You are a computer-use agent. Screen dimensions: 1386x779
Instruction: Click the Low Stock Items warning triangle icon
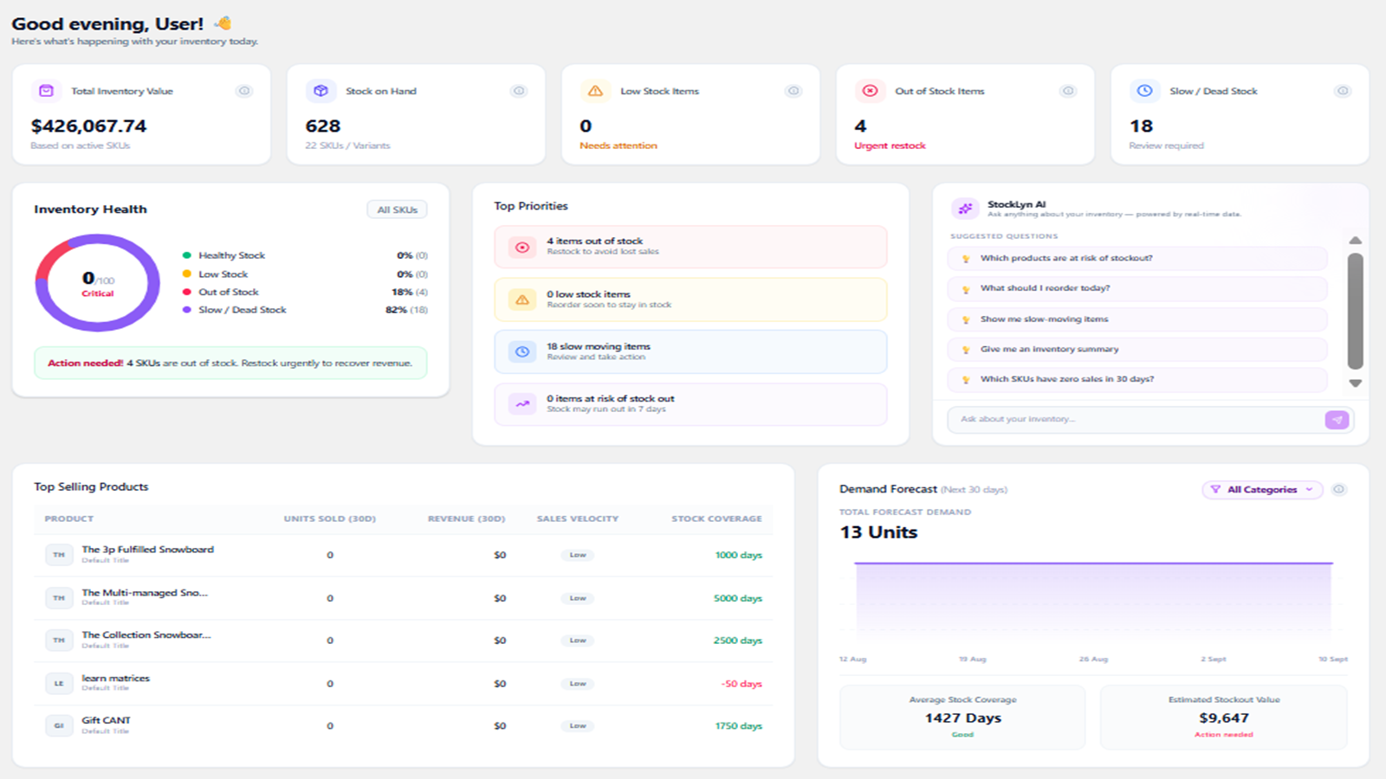click(x=596, y=91)
